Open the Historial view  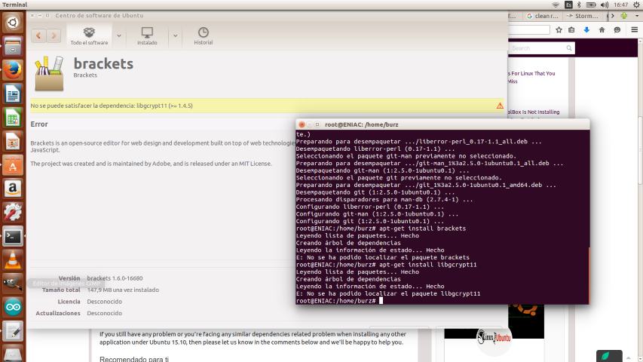204,35
